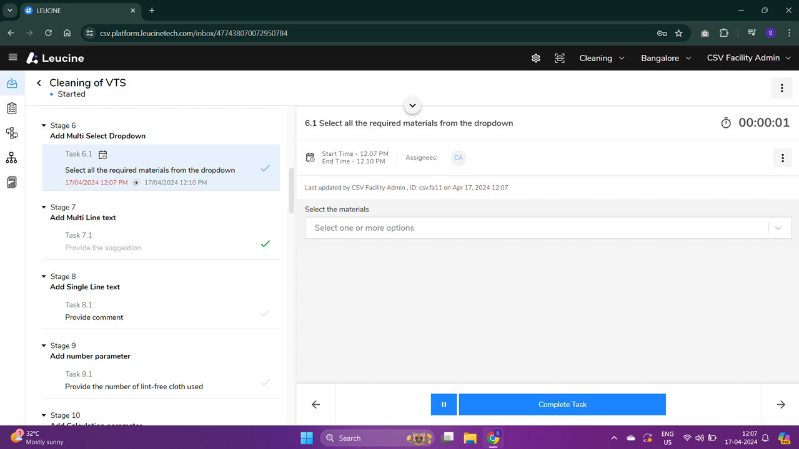This screenshot has width=799, height=449.
Task: Open the Cleaning use-case dropdown
Action: 601,58
